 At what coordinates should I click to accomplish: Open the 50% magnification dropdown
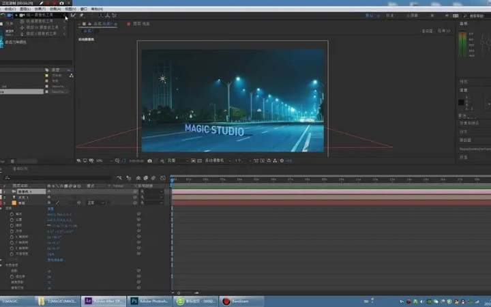[x=104, y=161]
